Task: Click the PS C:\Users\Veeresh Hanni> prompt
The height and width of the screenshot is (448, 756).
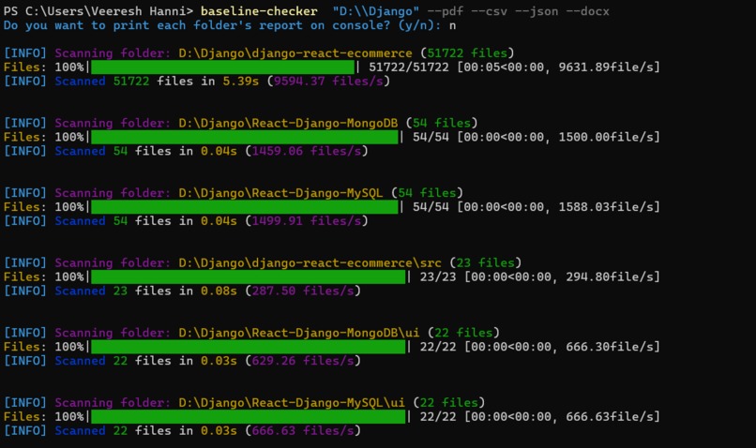Action: pos(98,11)
